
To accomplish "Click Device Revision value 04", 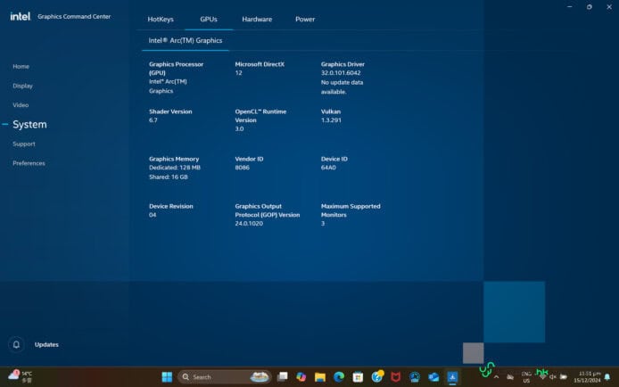I will coord(153,215).
